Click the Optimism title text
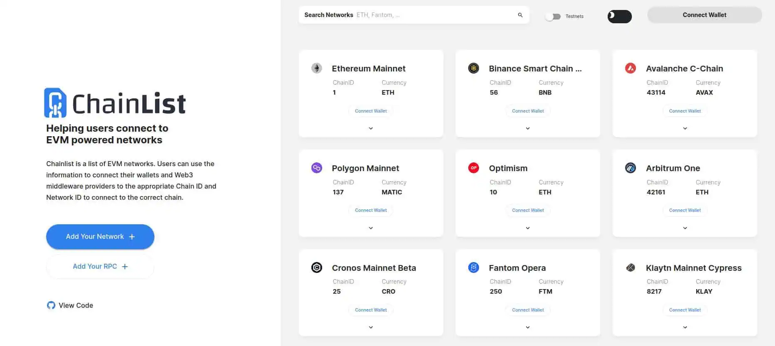Viewport: 775px width, 346px height. [508, 168]
